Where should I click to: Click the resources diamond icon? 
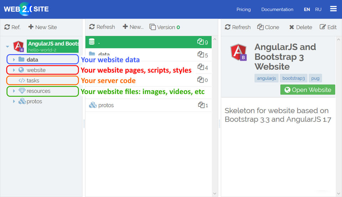(22, 91)
